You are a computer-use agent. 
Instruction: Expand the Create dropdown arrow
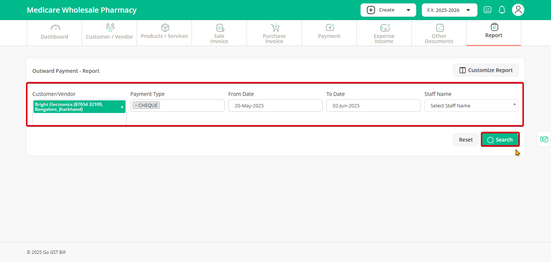click(x=408, y=10)
